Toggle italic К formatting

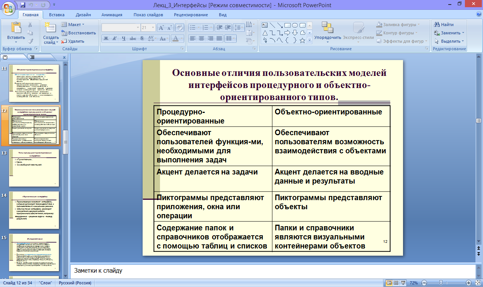tap(115, 38)
